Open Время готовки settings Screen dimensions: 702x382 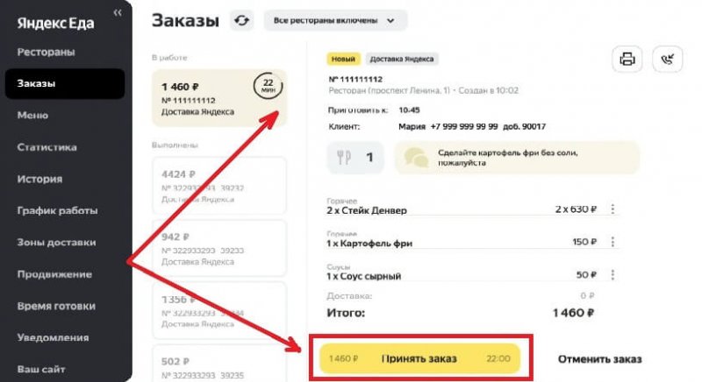[x=56, y=306]
